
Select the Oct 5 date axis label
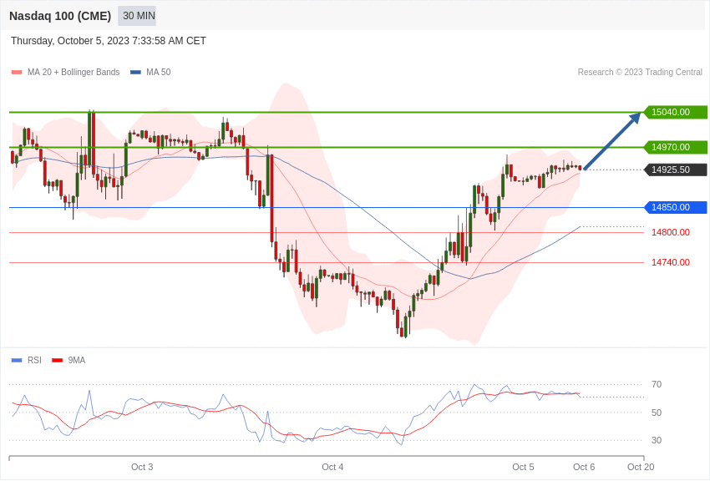tap(523, 467)
